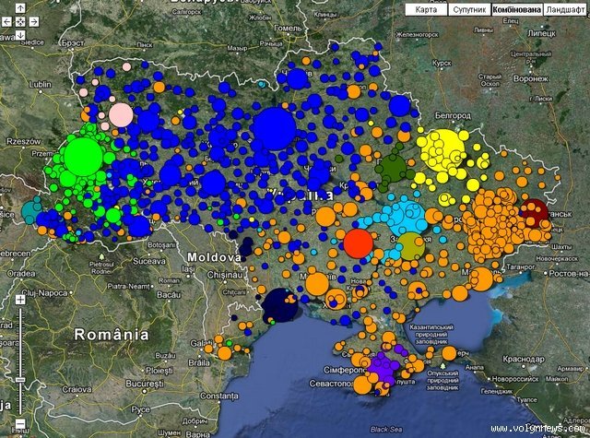The width and height of the screenshot is (590, 438).
Task: Pan the map left with the arrow
Action: [7, 21]
